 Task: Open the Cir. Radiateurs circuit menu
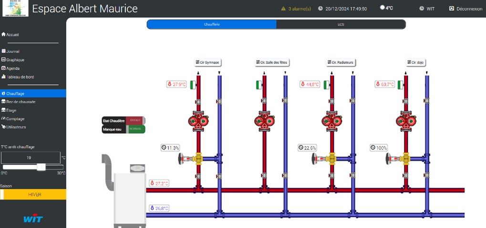tap(341, 62)
